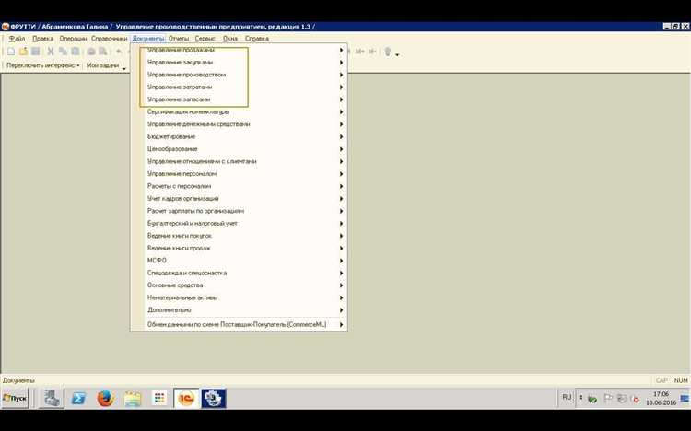This screenshot has height=431, width=691.
Task: Choose Бухгалтерский и налоговый учет entry
Action: coord(239,224)
